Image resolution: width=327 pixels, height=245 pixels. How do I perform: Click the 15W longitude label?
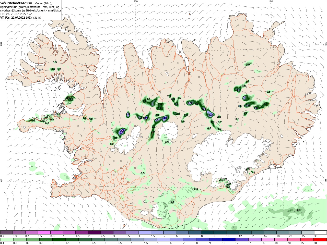[x=270, y=1]
